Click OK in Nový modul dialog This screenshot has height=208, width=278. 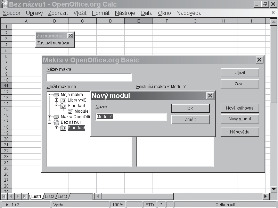pyautogui.click(x=190, y=108)
